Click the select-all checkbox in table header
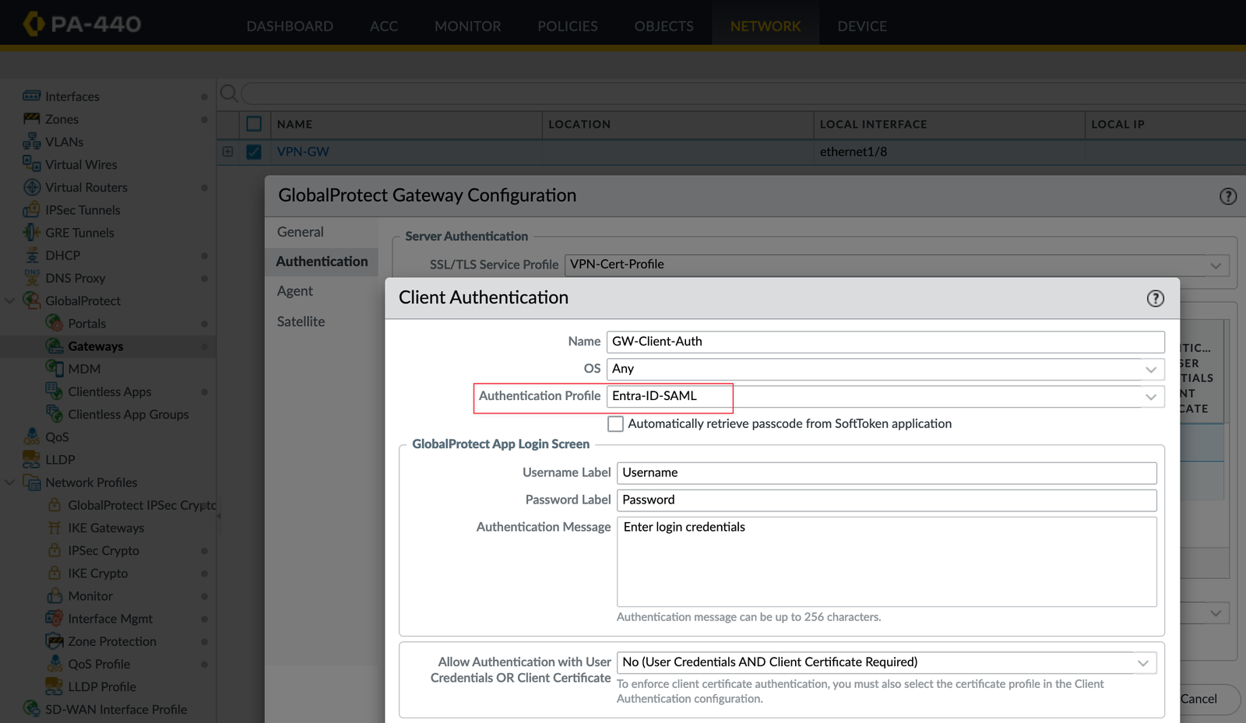This screenshot has width=1246, height=723. [253, 124]
